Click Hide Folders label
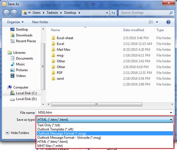The image size is (177, 150). 20,133
